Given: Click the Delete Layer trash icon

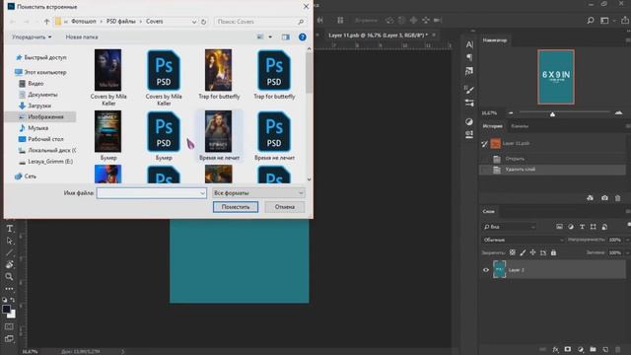Looking at the screenshot, I should click(x=618, y=349).
